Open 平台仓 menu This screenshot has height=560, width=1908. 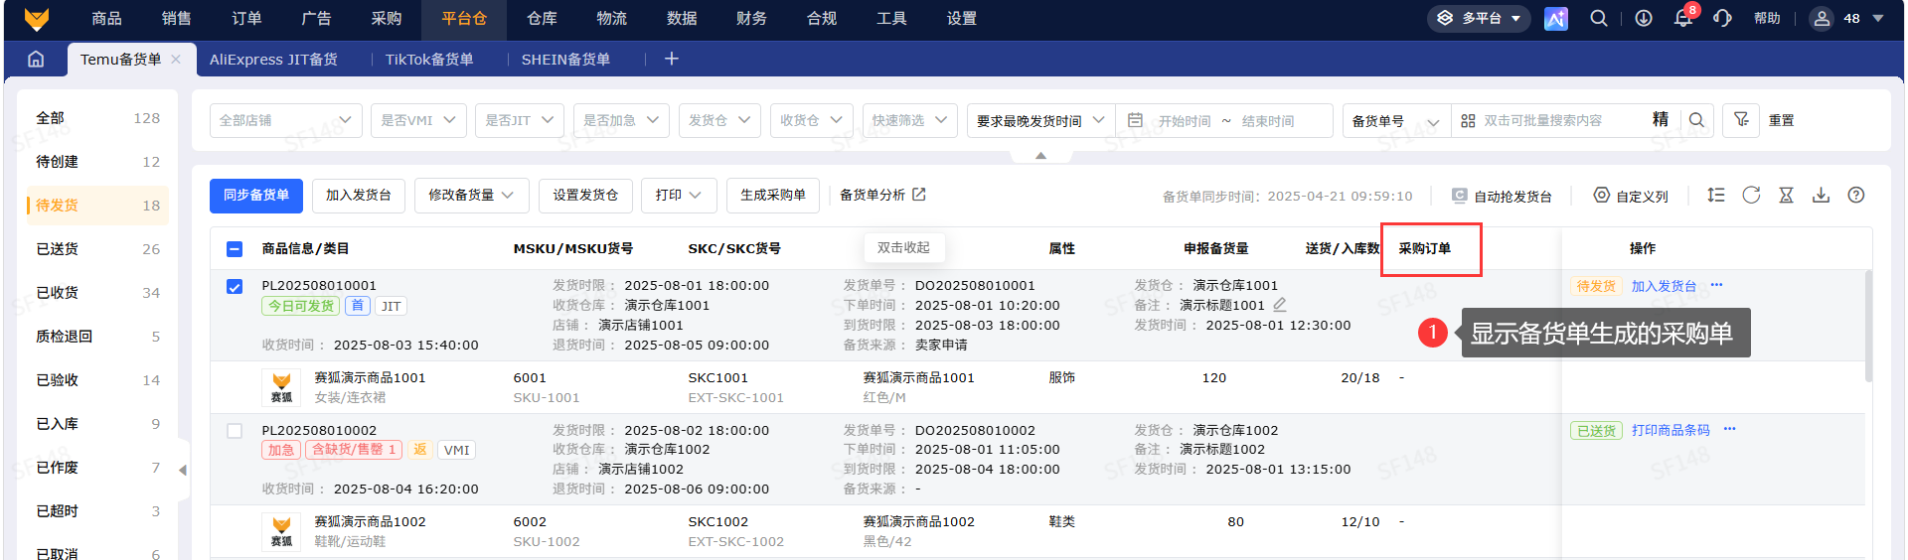(x=464, y=19)
